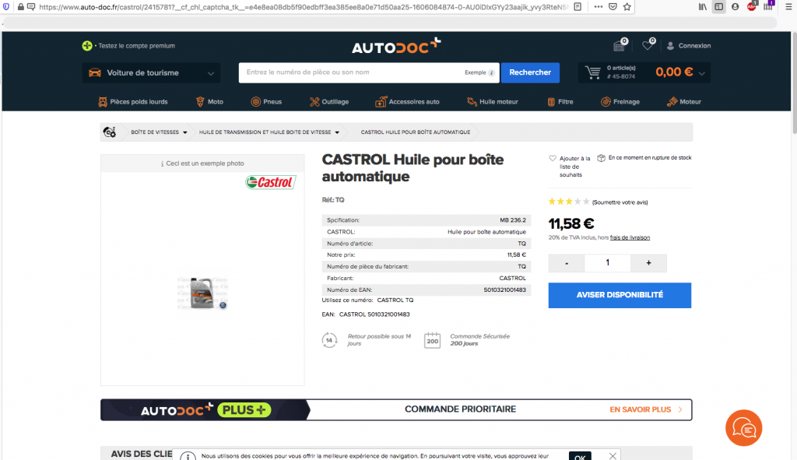Toggle Firefox sidebar icon
This screenshot has width=797, height=460.
718,6
